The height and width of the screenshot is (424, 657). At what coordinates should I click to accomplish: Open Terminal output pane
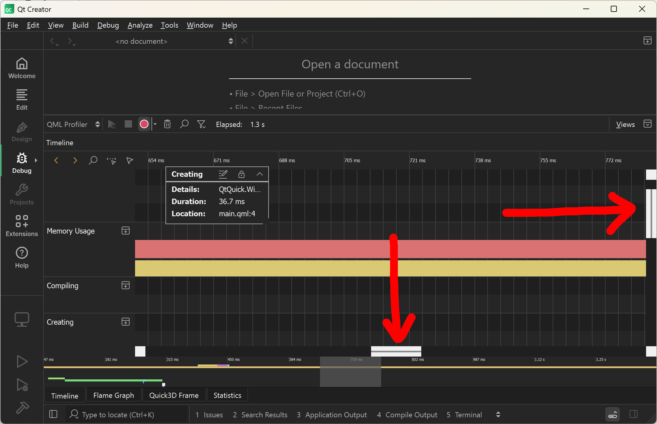coord(464,415)
